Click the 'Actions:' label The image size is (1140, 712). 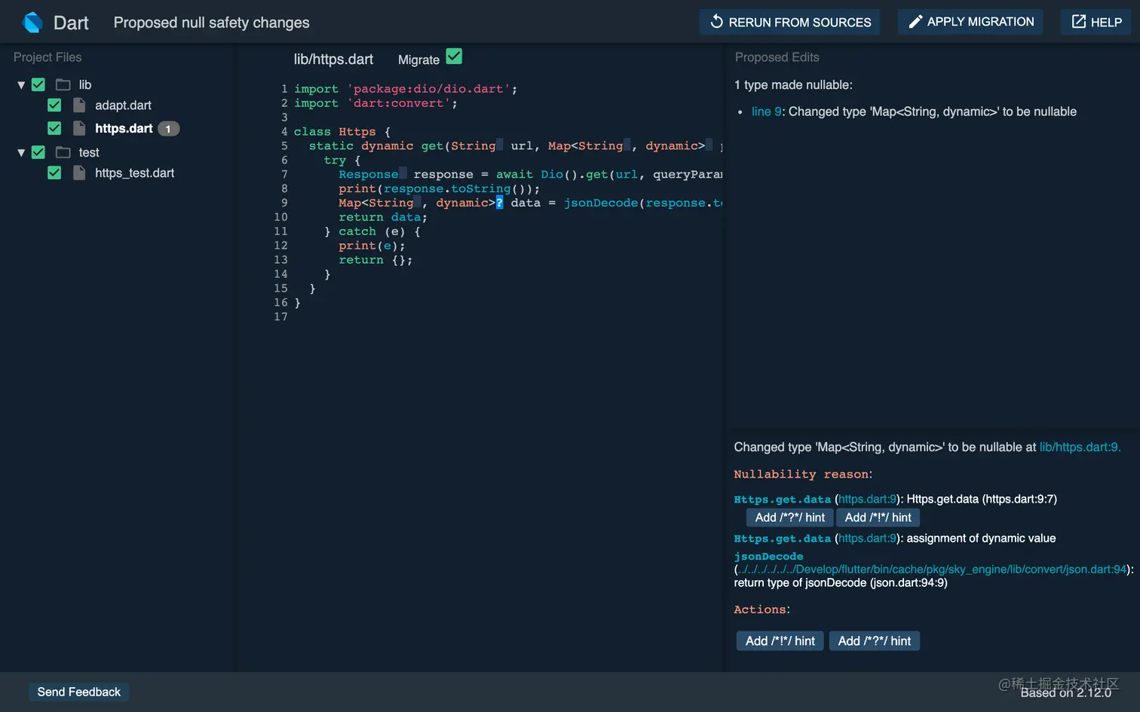(762, 610)
